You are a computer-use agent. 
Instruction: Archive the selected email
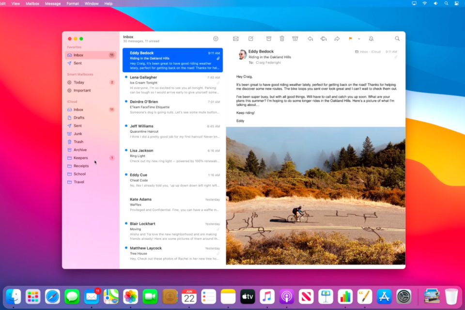click(269, 39)
